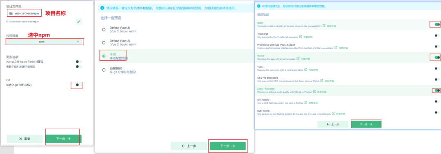Open 查看详情 link for Babel
This screenshot has height=154, width=441.
331,26
